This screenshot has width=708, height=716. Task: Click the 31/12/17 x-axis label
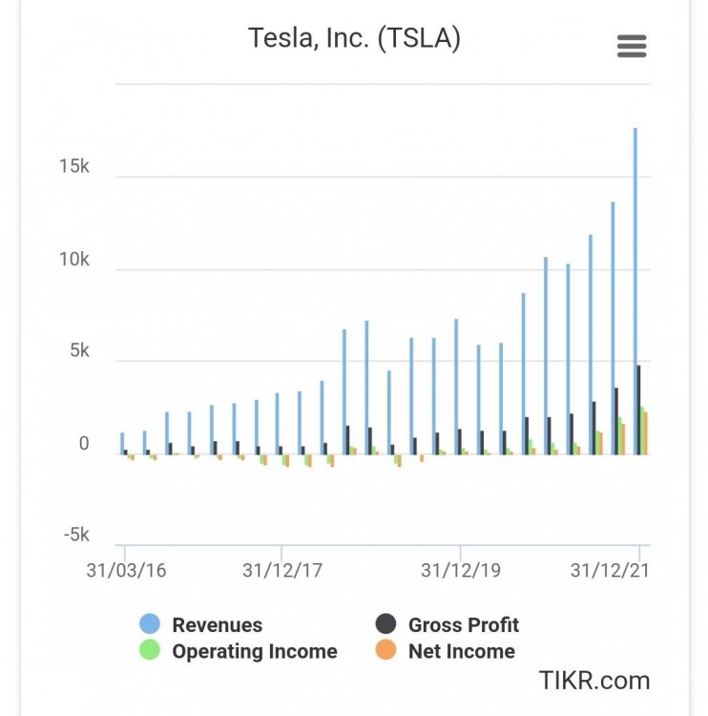(282, 571)
